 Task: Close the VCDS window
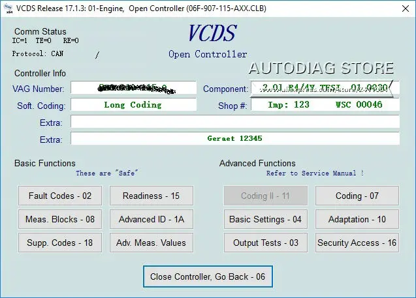406,8
